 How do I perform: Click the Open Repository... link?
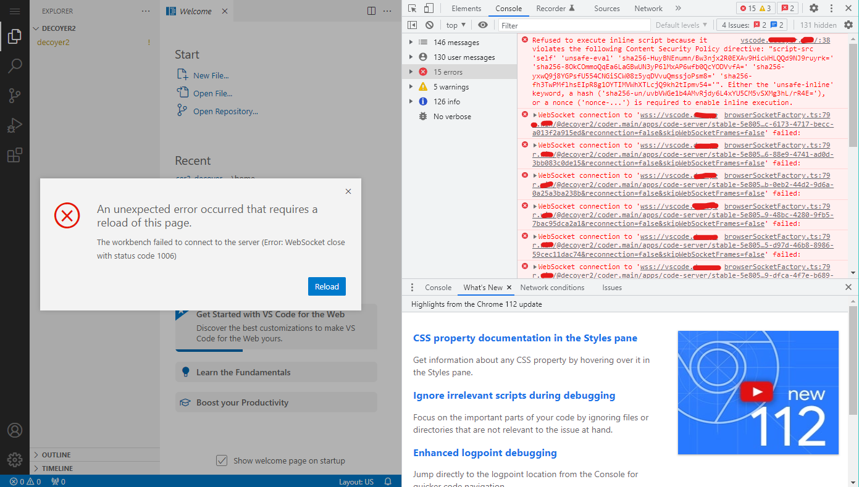[225, 111]
